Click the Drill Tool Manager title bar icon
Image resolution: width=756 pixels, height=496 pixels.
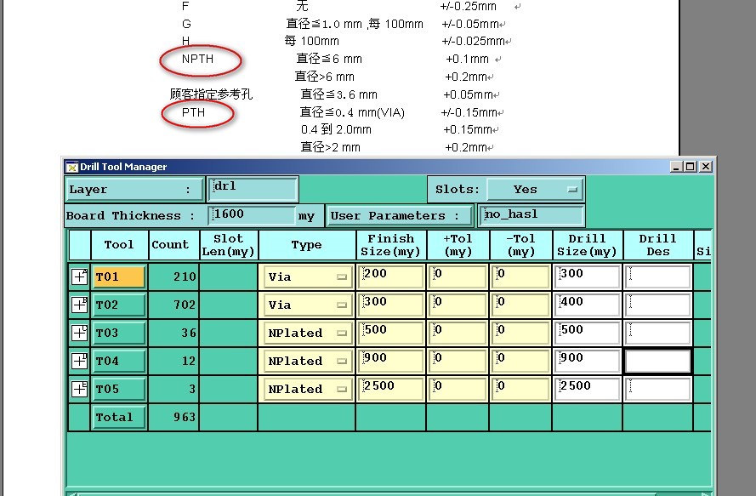pos(72,167)
